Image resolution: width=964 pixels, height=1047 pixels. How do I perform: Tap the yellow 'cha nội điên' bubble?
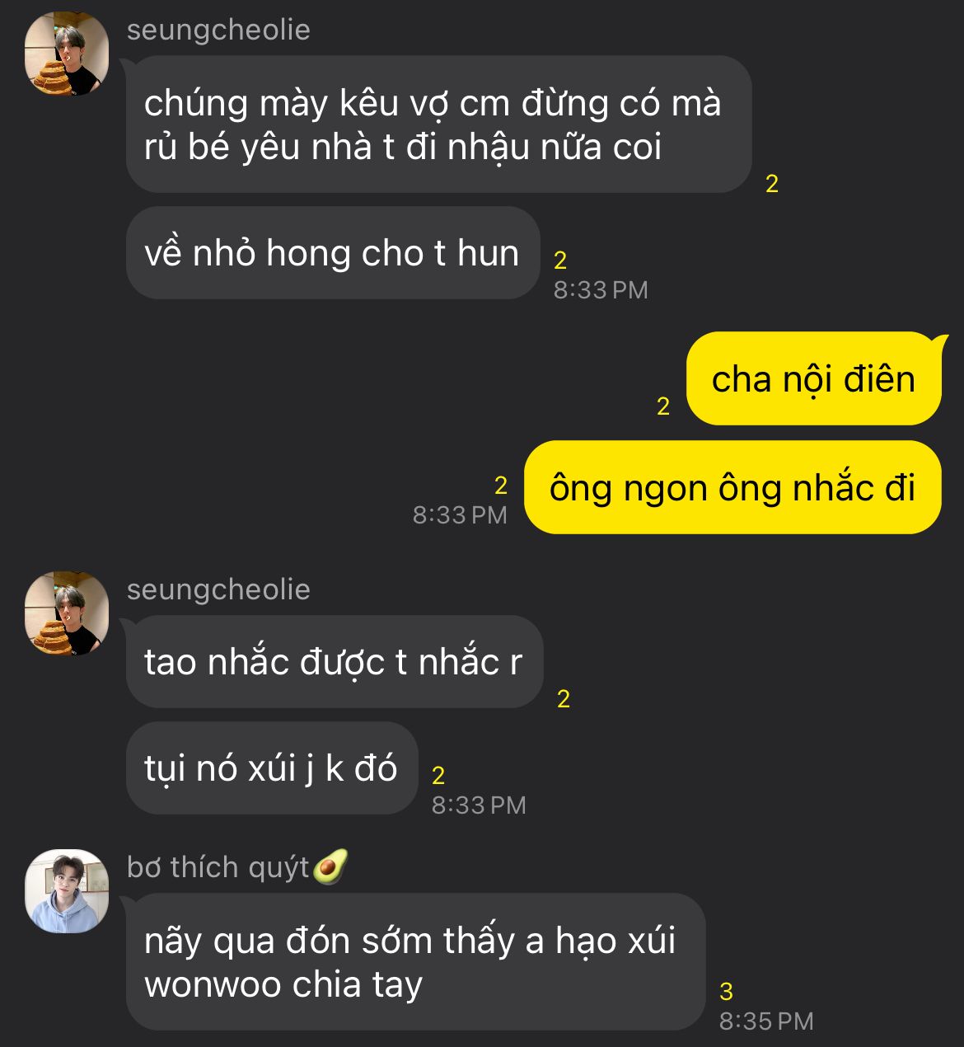814,379
